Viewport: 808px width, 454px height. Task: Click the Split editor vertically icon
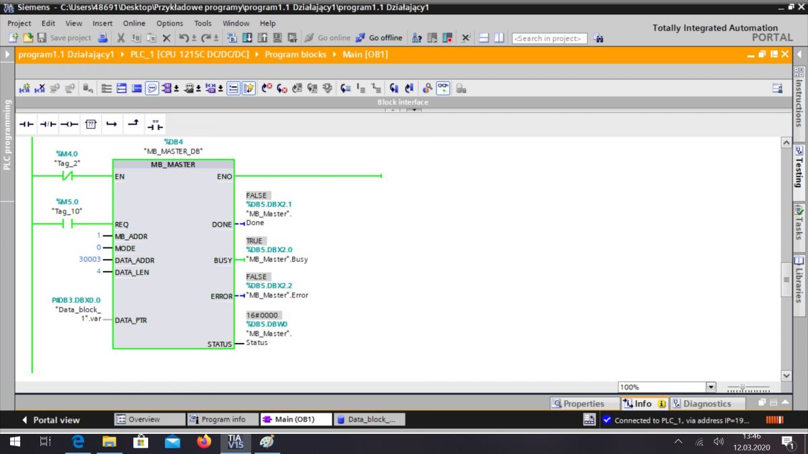pos(499,38)
